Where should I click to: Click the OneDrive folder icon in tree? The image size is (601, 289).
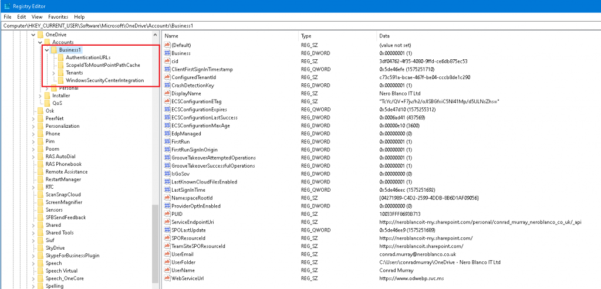[x=40, y=35]
